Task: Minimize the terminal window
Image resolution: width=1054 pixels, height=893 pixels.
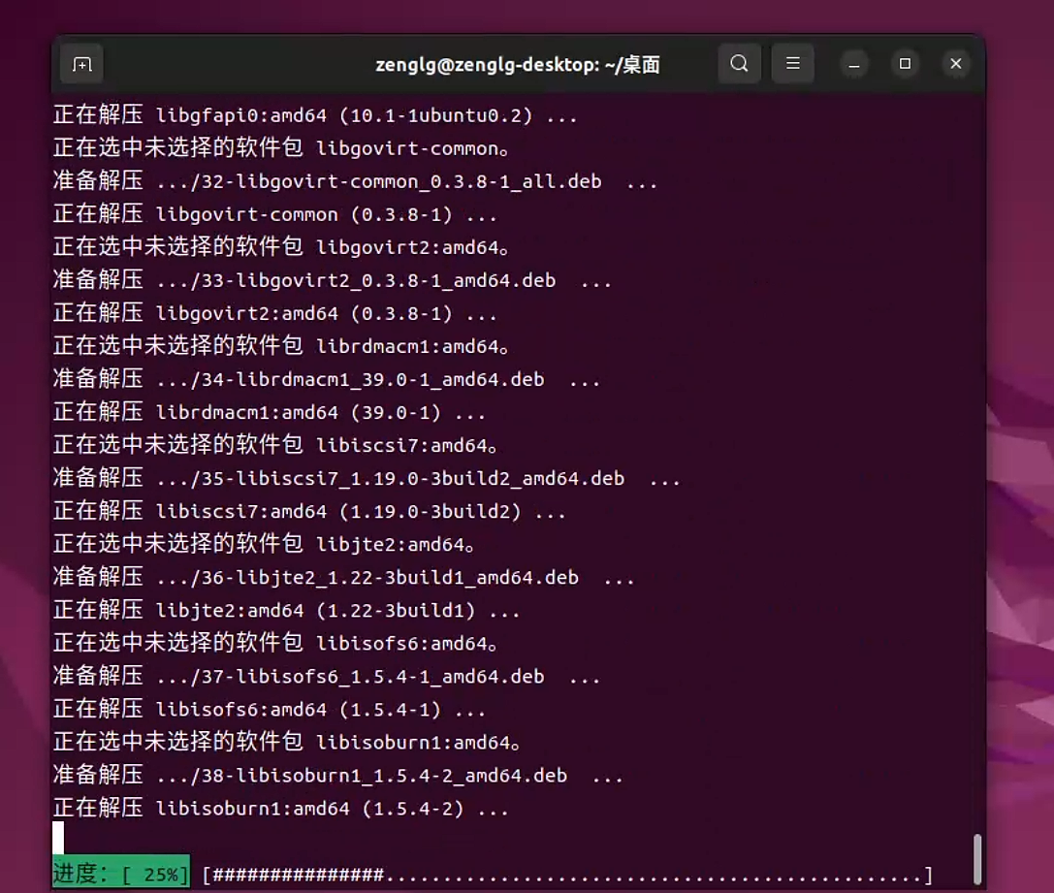Action: [854, 63]
